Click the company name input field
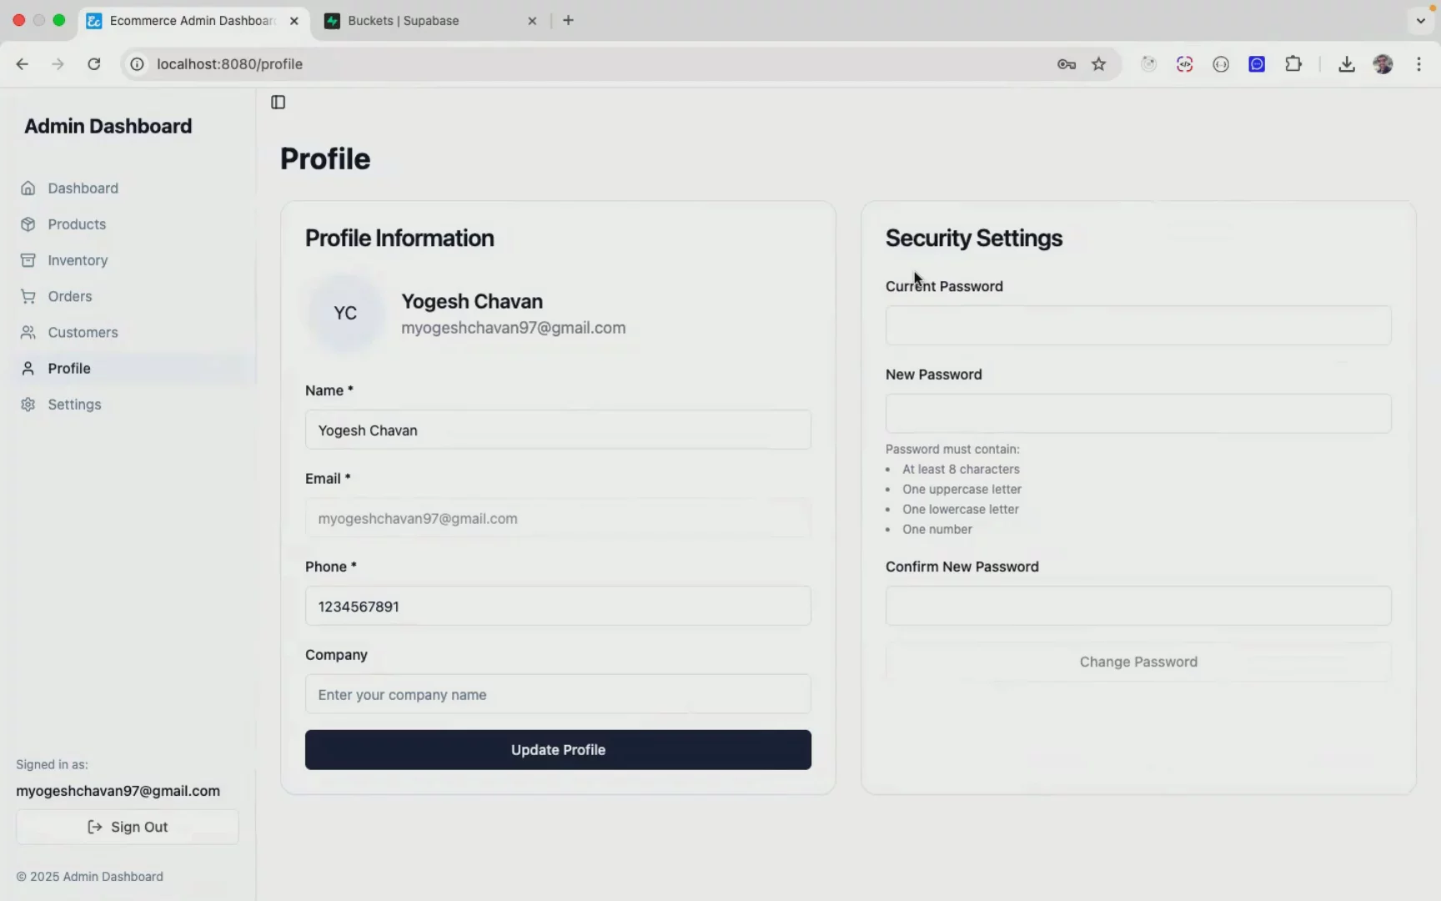Viewport: 1441px width, 901px height. coord(558,693)
